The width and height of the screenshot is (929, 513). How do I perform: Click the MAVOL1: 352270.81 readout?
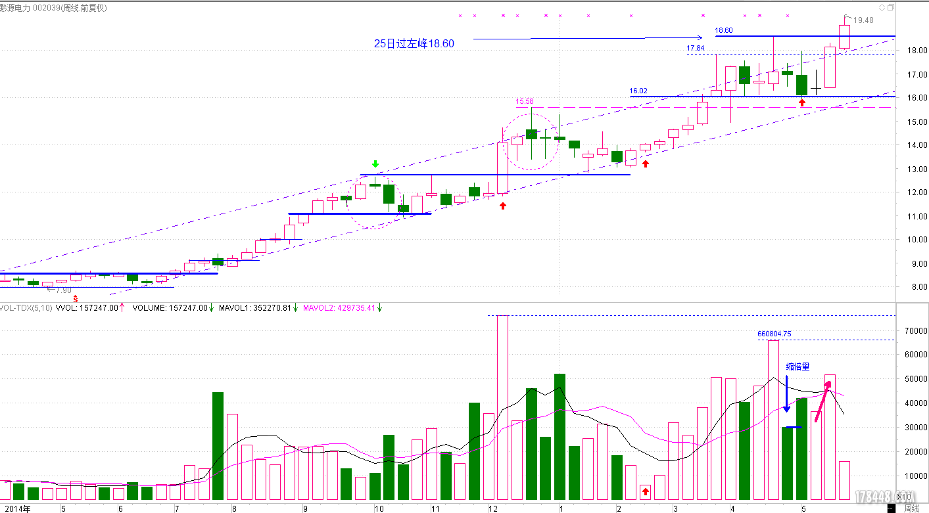[x=255, y=307]
